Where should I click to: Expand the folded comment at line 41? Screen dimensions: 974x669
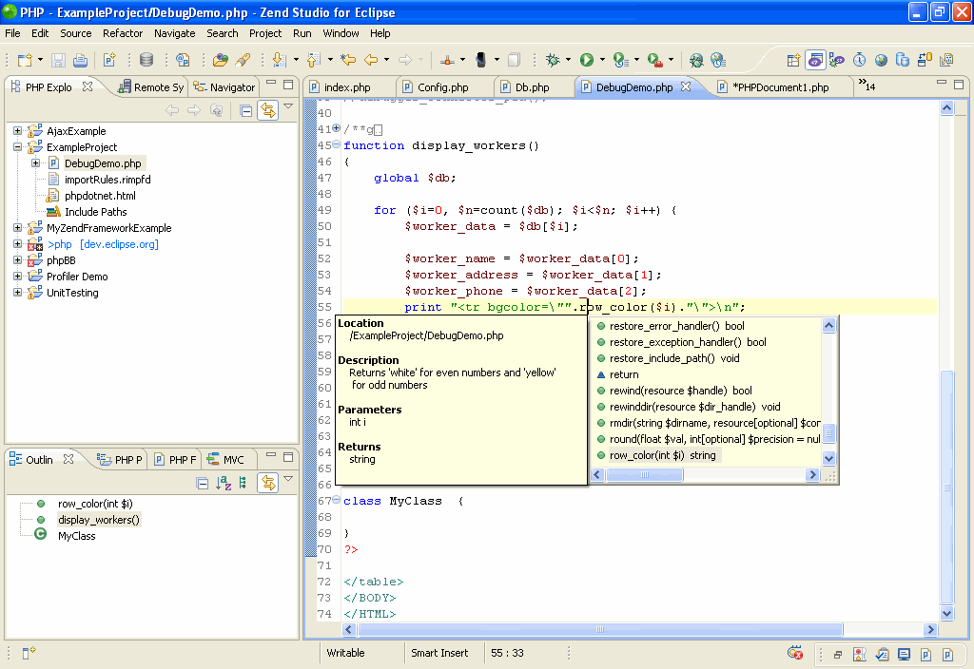[336, 128]
